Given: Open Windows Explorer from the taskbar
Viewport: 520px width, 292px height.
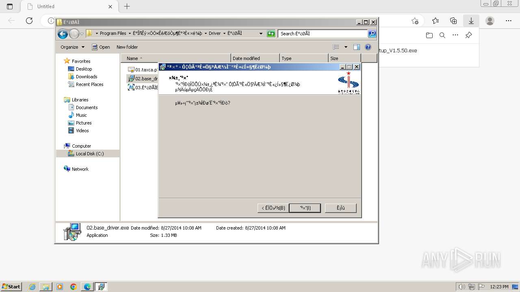Looking at the screenshot, I should (46, 287).
